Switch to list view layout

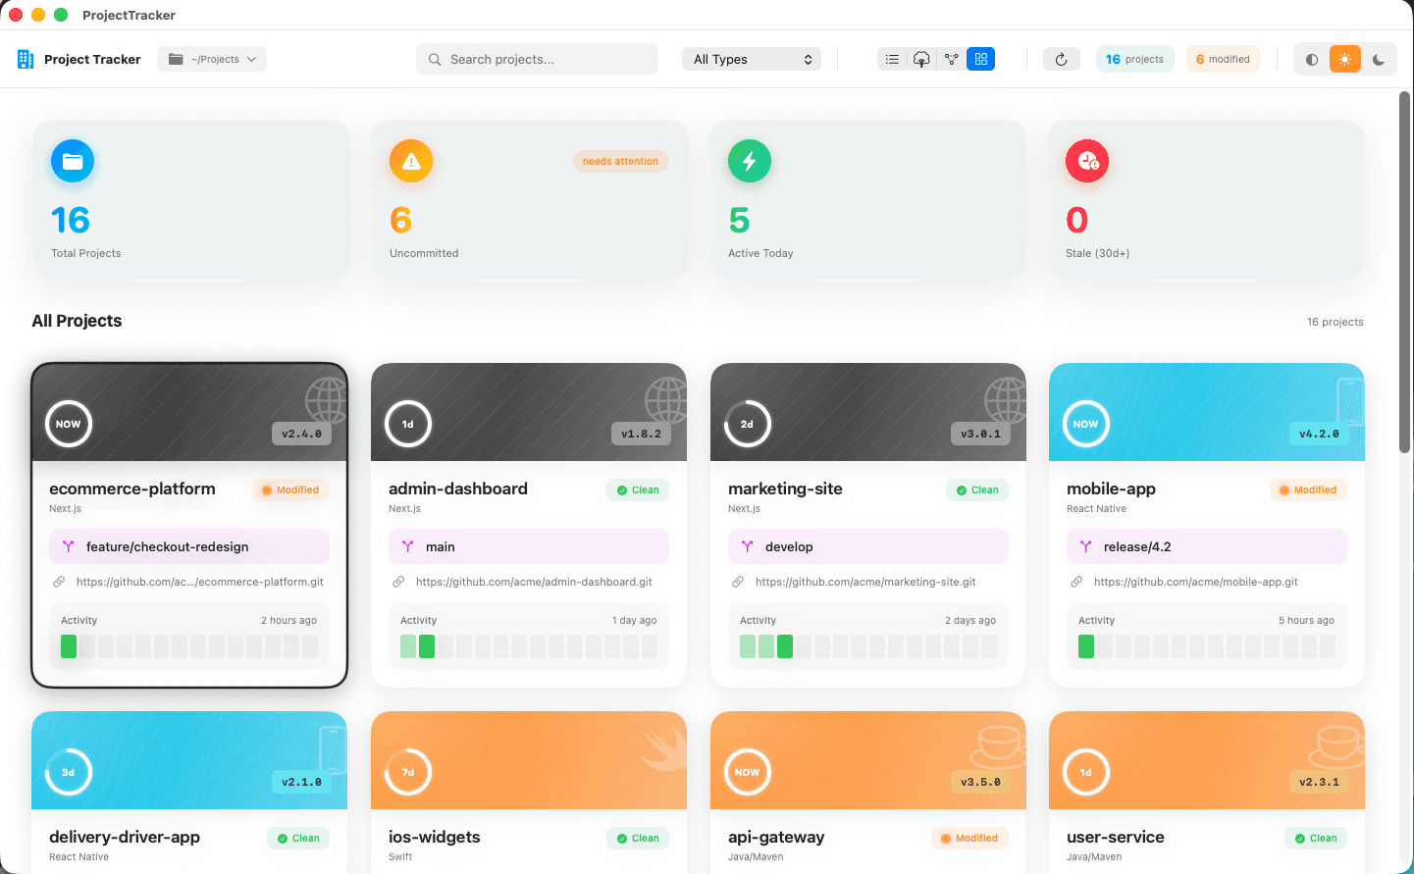point(892,59)
